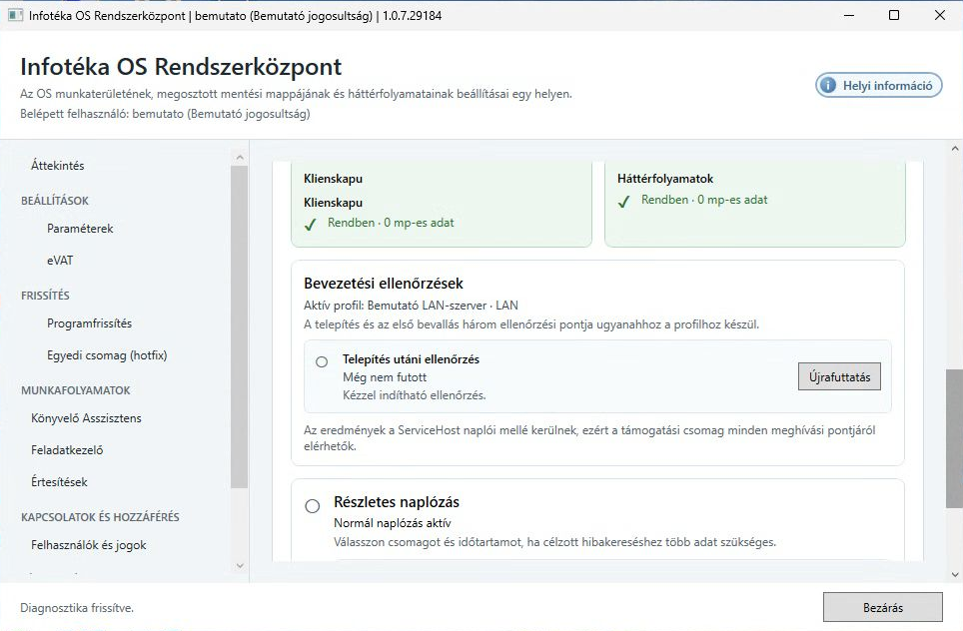963x631 pixels.
Task: Click the 'Még nem futott' status text
Action: pos(385,376)
